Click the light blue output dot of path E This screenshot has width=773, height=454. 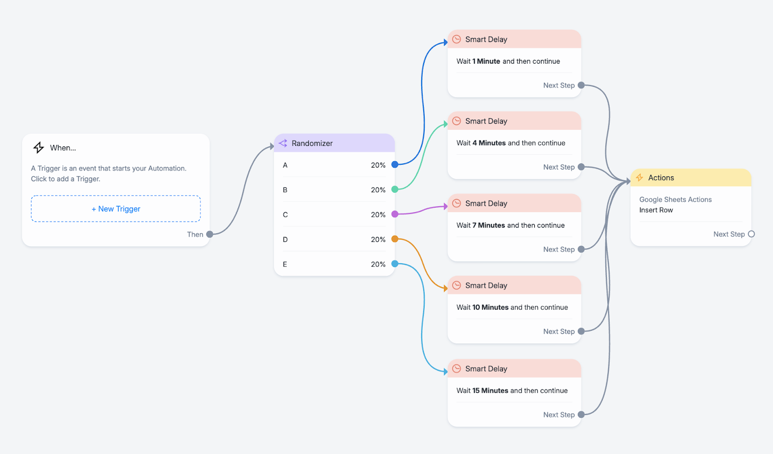(395, 264)
